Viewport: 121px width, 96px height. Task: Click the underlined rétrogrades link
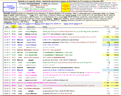8,22
